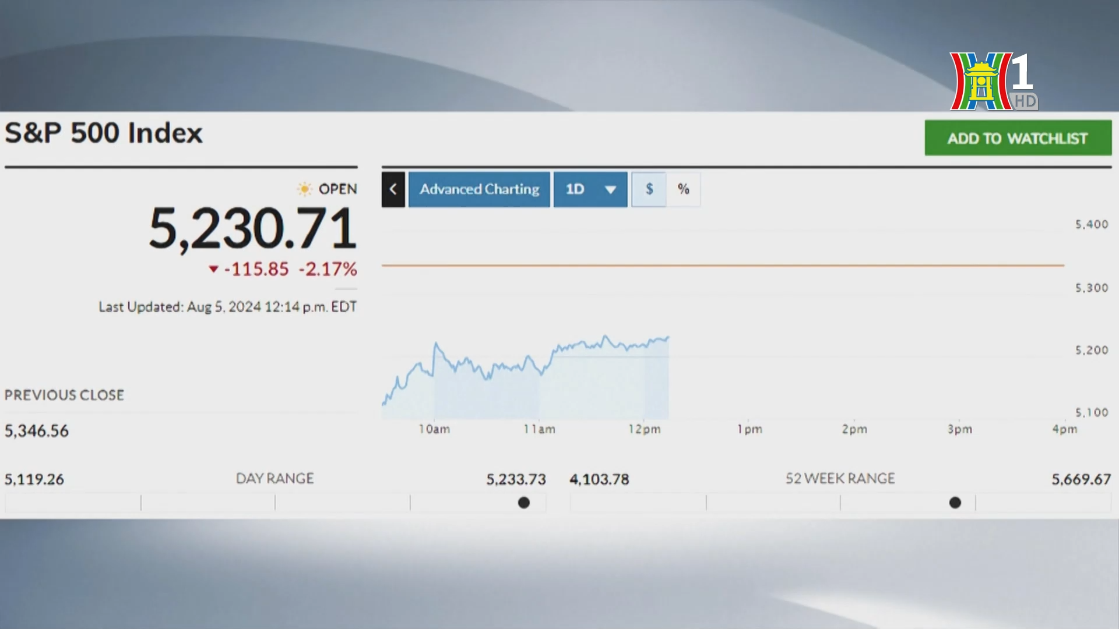1119x629 pixels.
Task: Click the 5,200 price axis label
Action: 1092,350
